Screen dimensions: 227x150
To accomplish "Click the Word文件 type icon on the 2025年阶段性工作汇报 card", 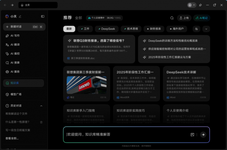I will click(x=118, y=98).
